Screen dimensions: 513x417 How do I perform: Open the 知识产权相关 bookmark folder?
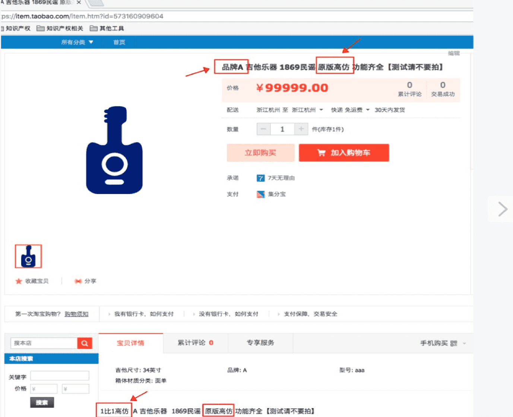pos(60,28)
